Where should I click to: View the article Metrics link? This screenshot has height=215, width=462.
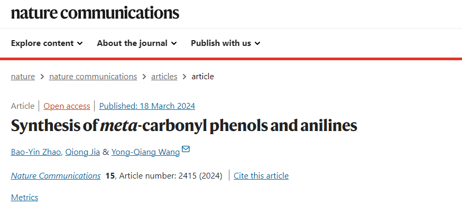tap(24, 198)
